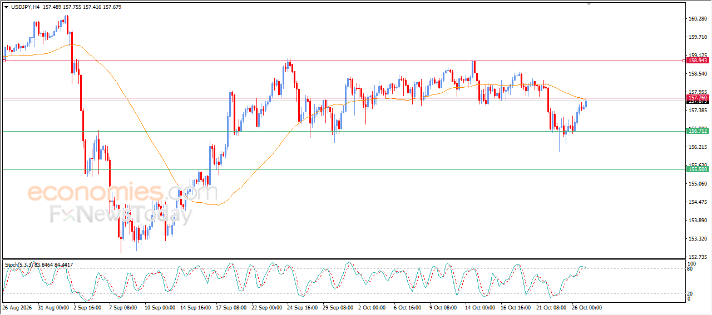Click the 14 Oct 00:00 time label
Screen dimensions: 712x315
(x=481, y=307)
